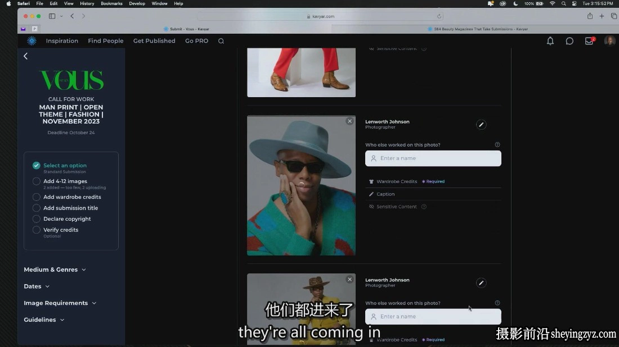Go back using the sidebar arrow
Screen dimensions: 619x347
click(x=26, y=56)
